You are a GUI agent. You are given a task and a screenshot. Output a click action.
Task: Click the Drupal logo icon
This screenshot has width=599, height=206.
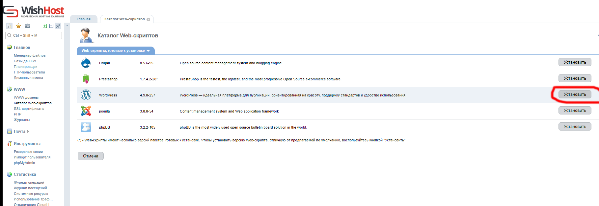(86, 63)
